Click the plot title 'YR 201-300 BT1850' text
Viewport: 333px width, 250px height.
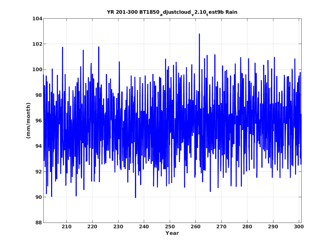click(x=133, y=12)
